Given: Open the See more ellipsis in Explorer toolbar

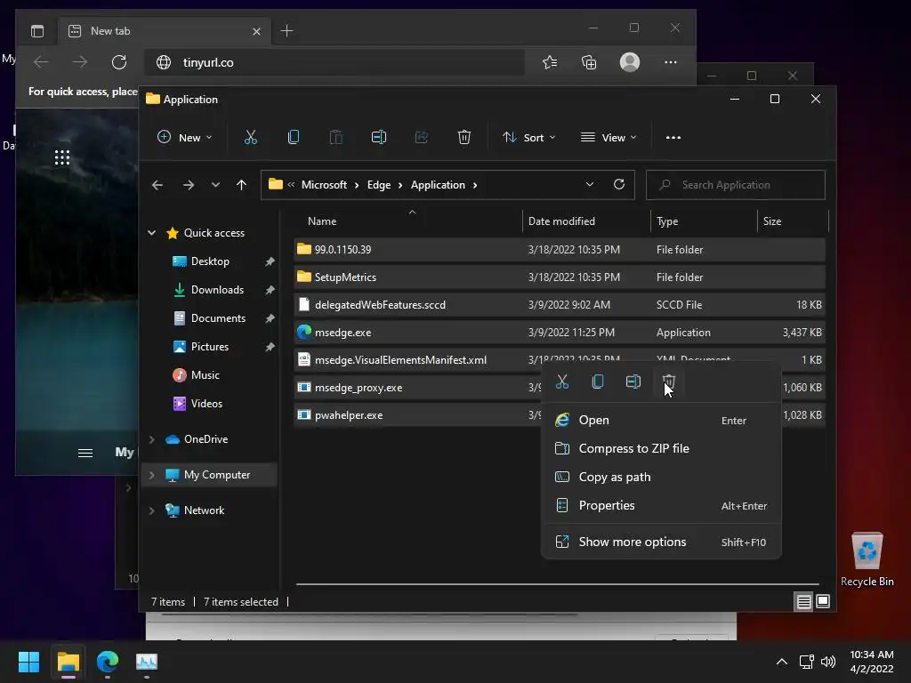Looking at the screenshot, I should tap(673, 138).
